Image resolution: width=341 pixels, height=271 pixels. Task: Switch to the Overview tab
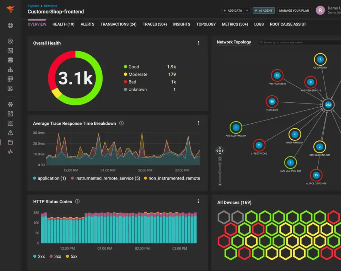pyautogui.click(x=37, y=24)
